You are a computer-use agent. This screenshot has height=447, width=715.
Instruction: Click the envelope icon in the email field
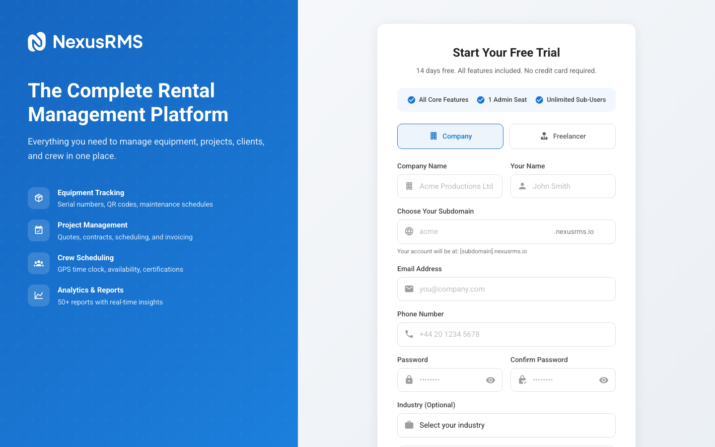pos(409,289)
